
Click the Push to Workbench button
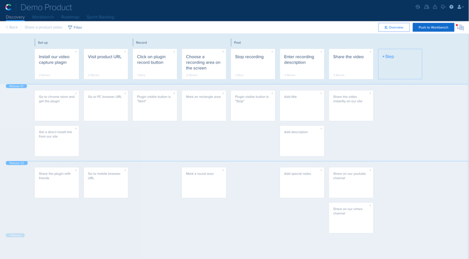(x=433, y=27)
